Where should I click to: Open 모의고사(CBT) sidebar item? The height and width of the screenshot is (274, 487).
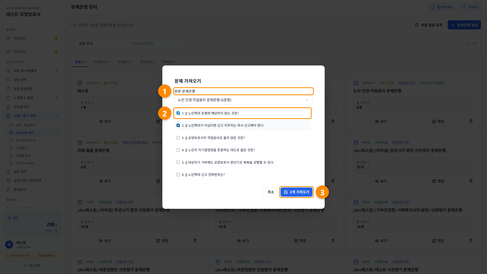(33, 163)
